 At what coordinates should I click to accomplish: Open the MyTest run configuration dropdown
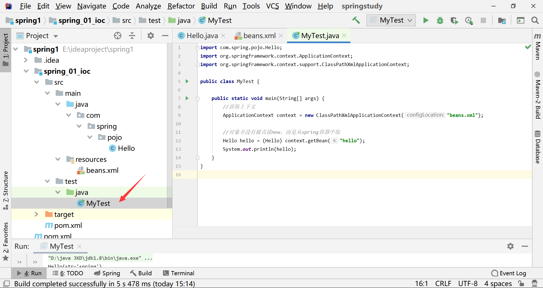click(391, 20)
